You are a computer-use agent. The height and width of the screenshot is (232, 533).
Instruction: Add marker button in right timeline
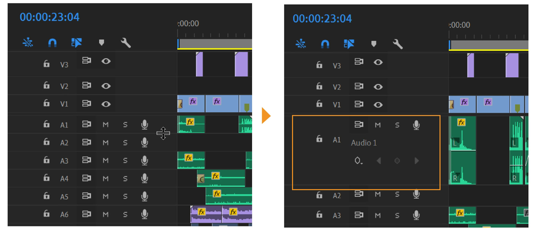tap(374, 44)
